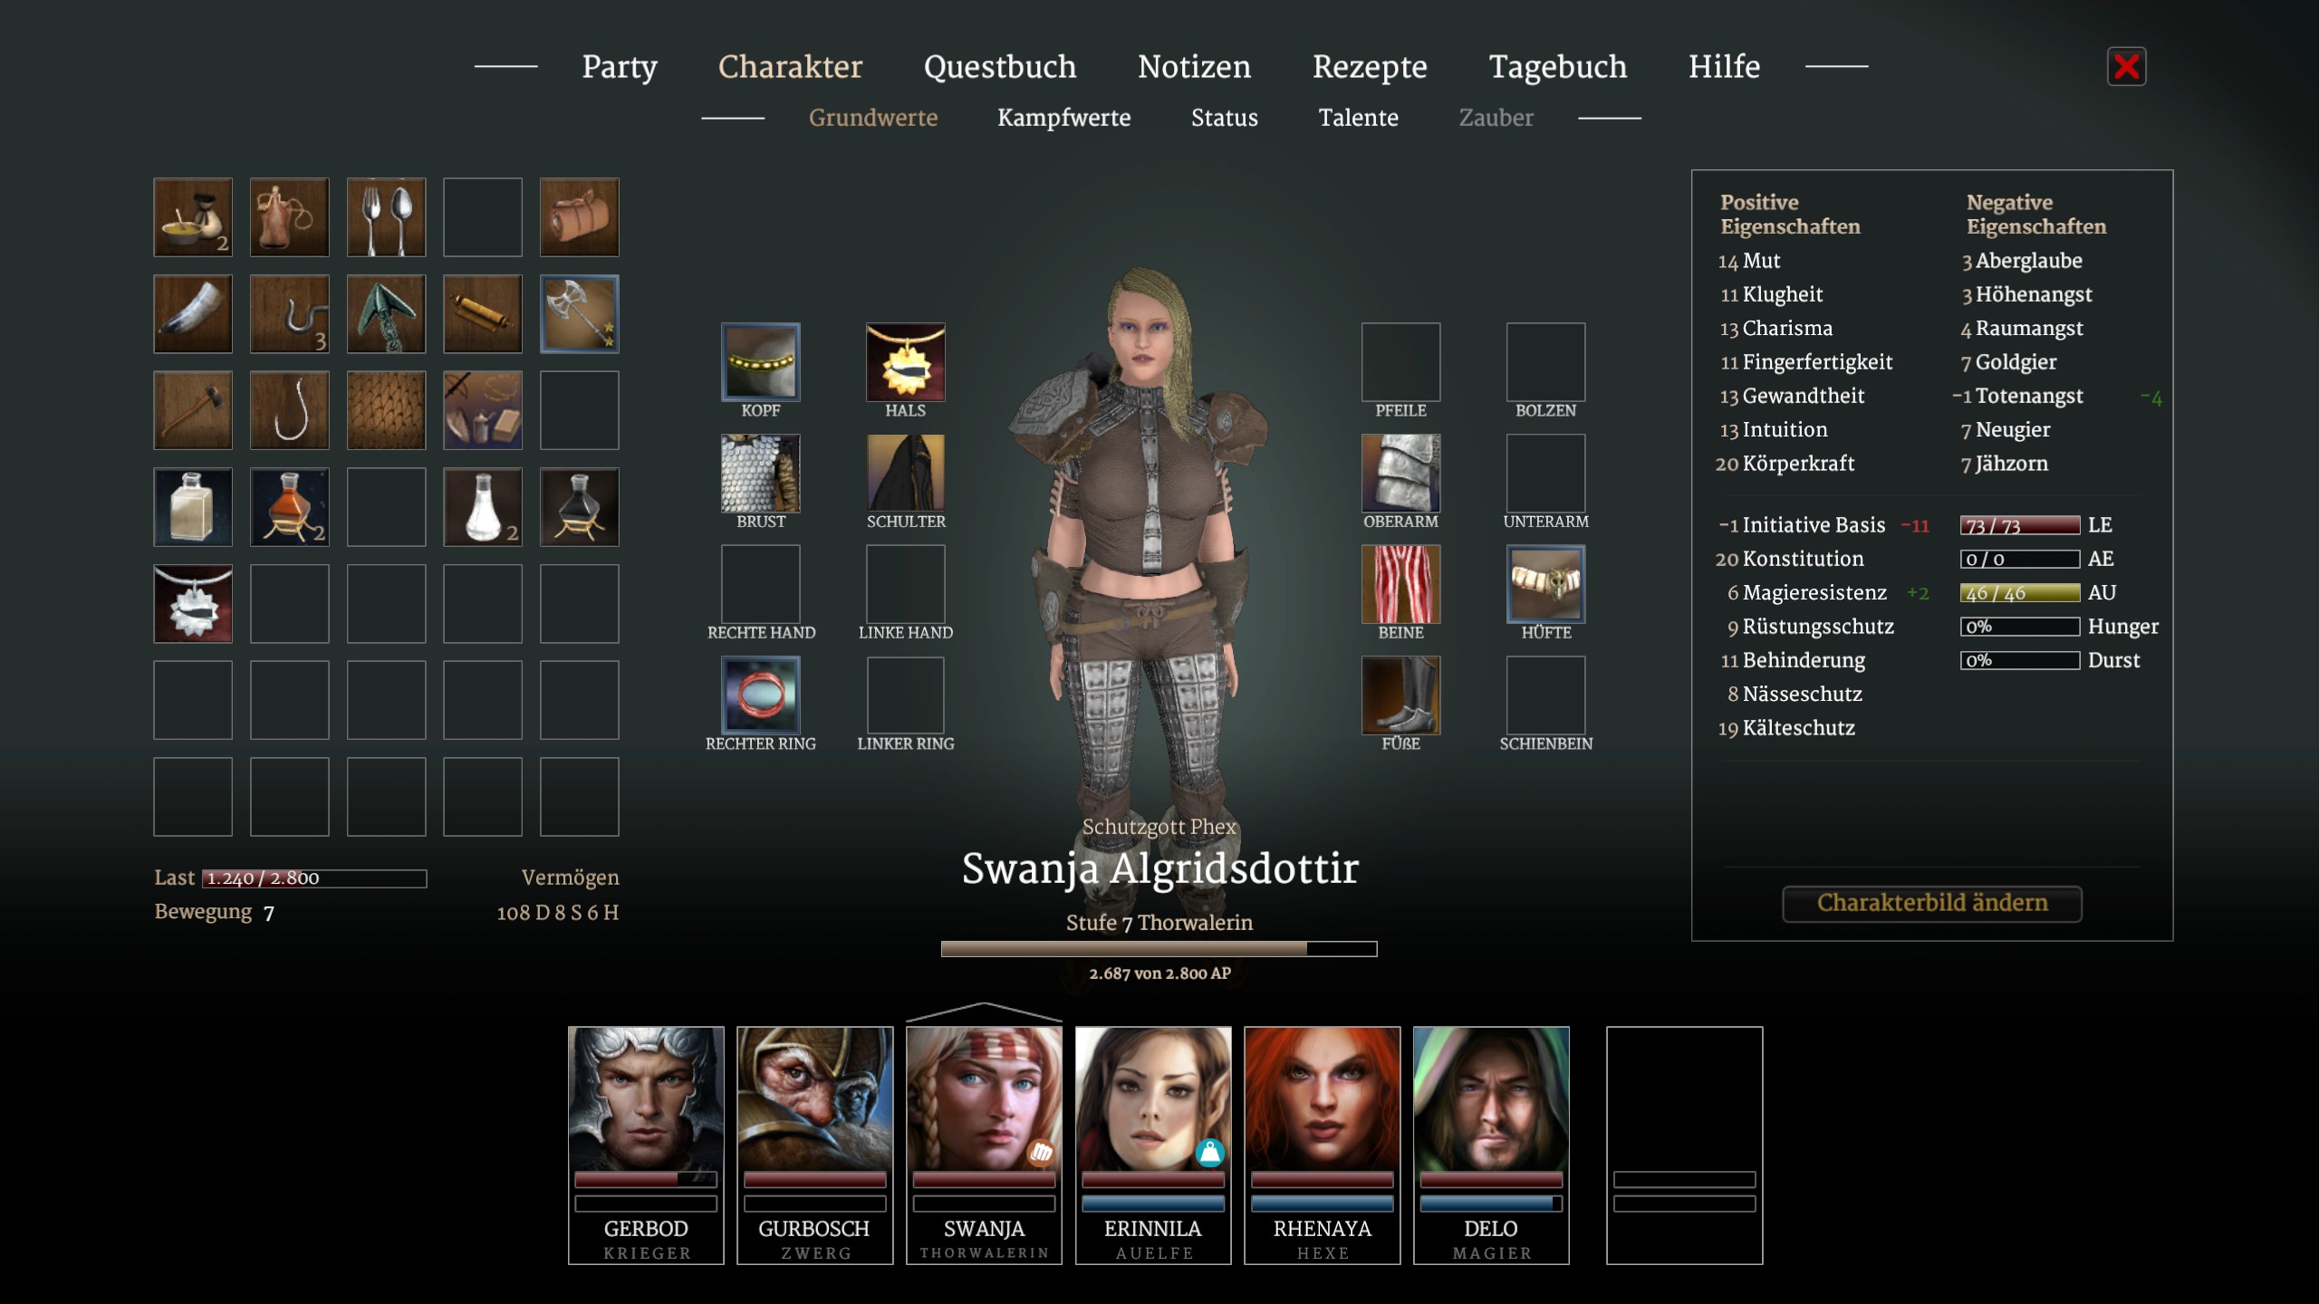Viewport: 2319px width, 1304px height.
Task: Select the single fishing hook item
Action: pos(290,410)
